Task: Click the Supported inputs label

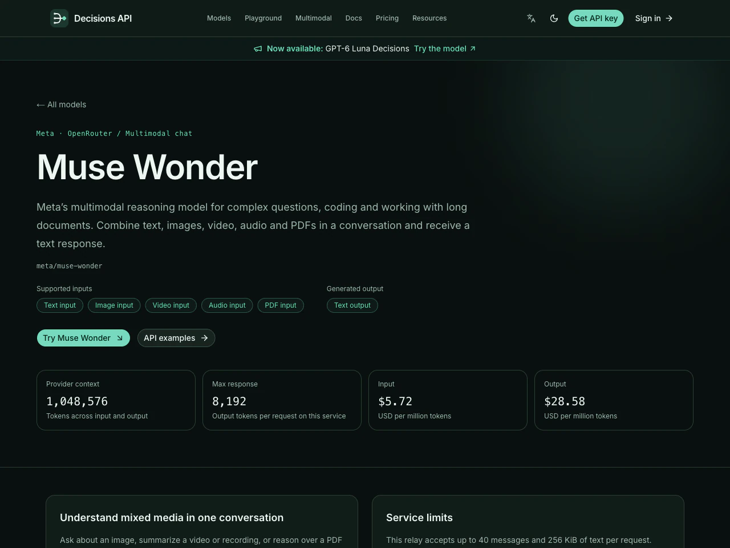Action: click(64, 289)
